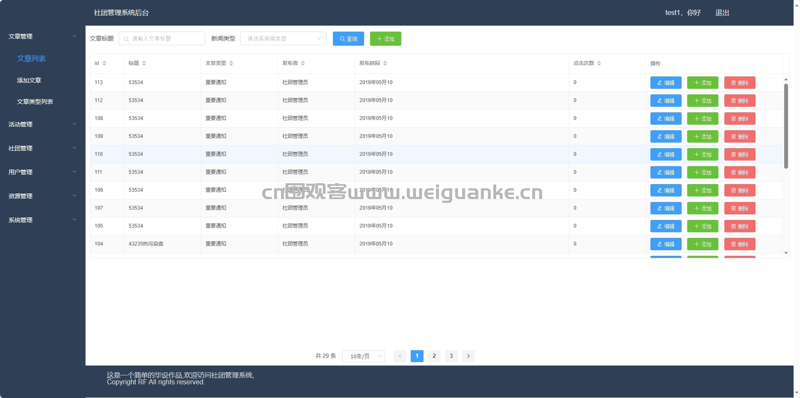Collapse the 文章管理 sidebar menu

(x=42, y=36)
